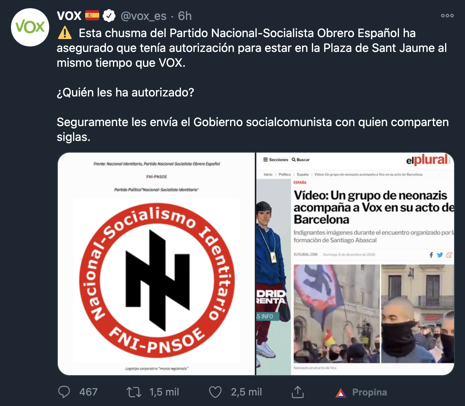The image size is (465, 406).
Task: Open the elplural article screenshot image
Action: [355, 264]
